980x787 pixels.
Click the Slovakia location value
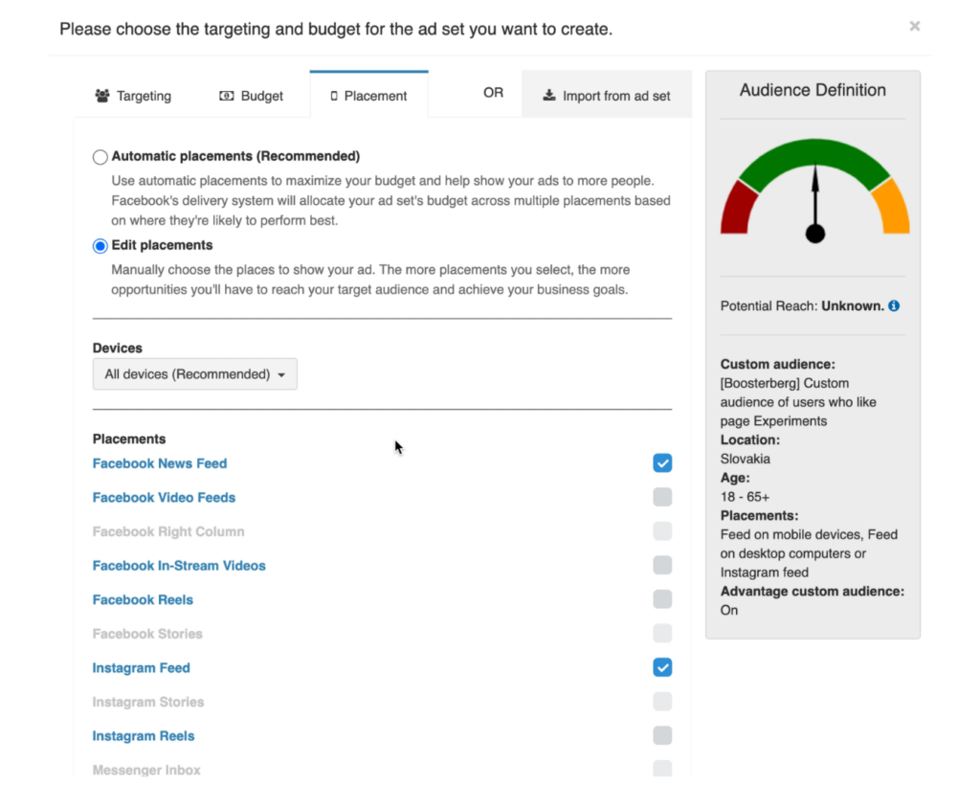click(745, 459)
